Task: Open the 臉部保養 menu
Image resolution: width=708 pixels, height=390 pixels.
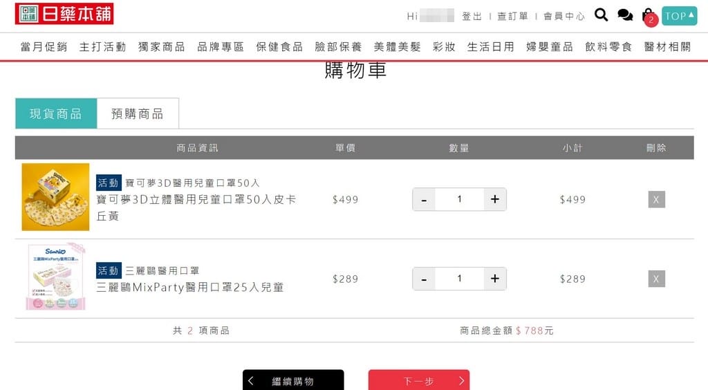Action: [338, 46]
